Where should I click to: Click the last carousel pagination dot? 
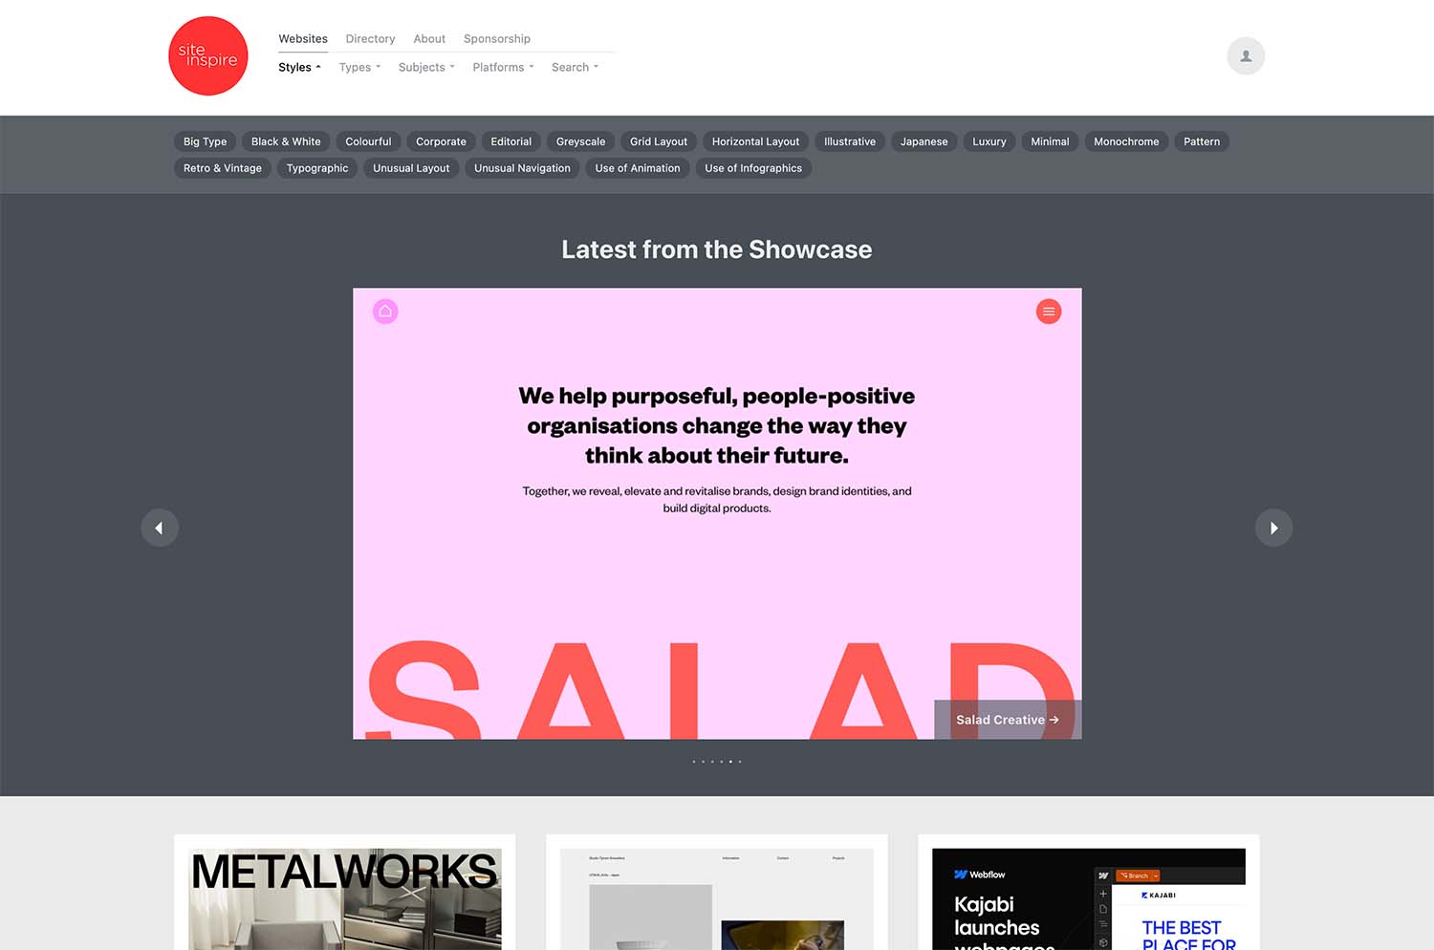740,762
